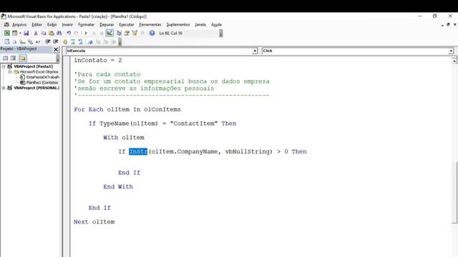Expand the VBAProject (PERSONAL) node

coord(4,88)
